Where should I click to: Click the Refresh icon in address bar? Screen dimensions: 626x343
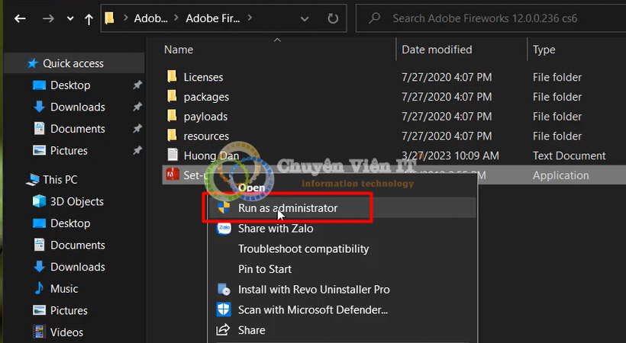coord(333,18)
